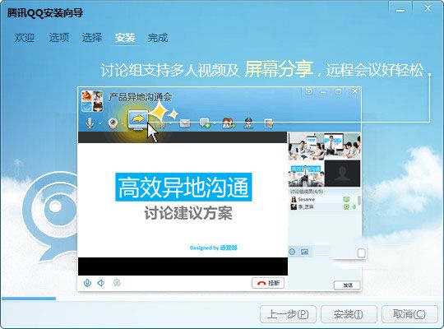This screenshot has width=444, height=329.
Task: Select the 安装 step tab
Action: tap(125, 38)
